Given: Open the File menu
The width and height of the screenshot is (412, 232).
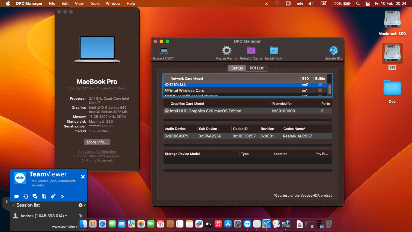Looking at the screenshot, I should click(x=52, y=4).
